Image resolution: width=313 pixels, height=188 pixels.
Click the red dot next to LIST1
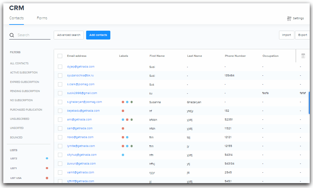[47, 168]
